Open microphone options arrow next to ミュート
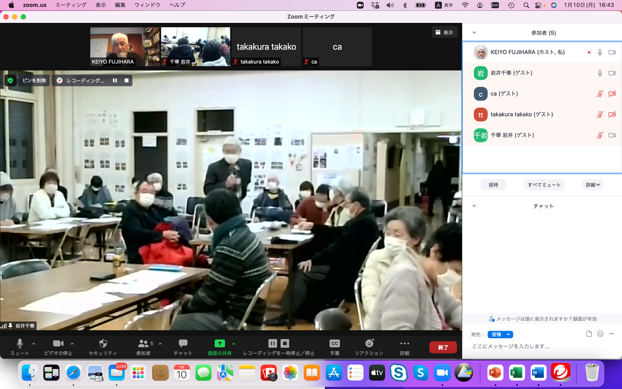 (34, 344)
